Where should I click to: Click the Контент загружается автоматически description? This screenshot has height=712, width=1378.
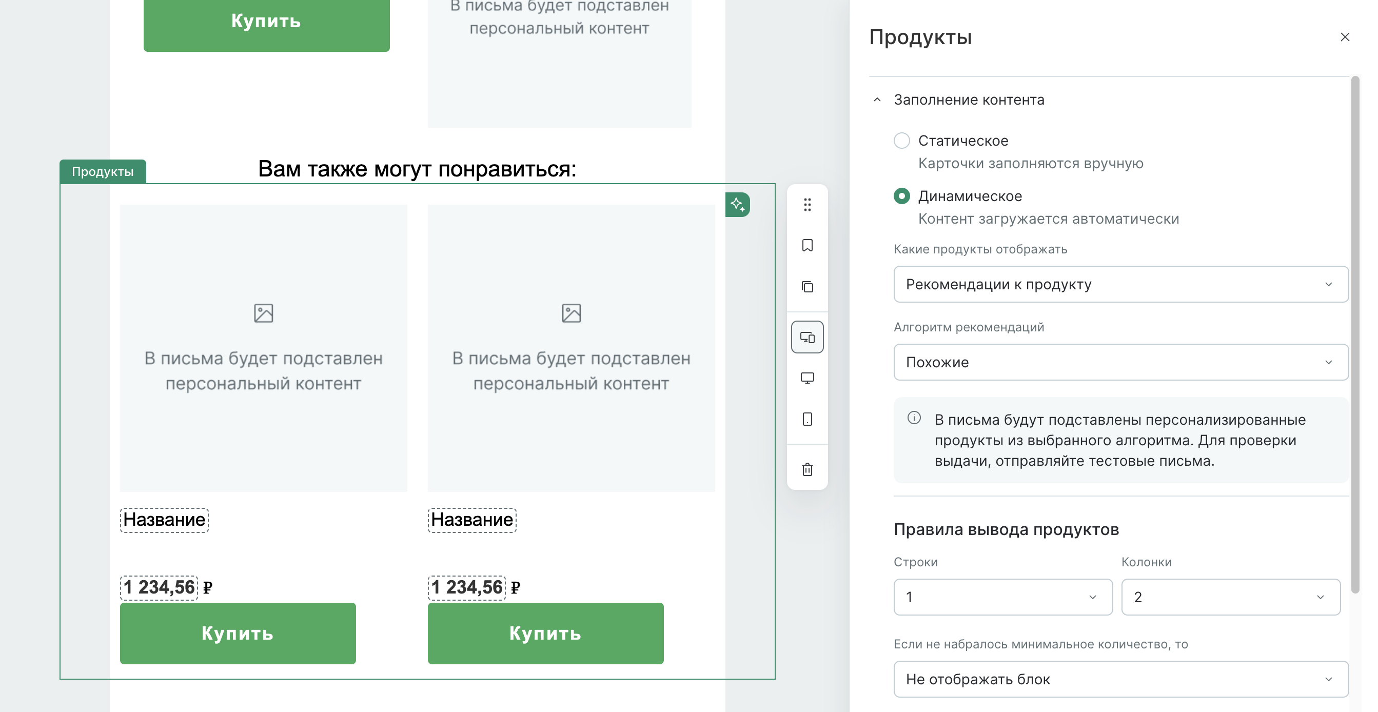click(1049, 219)
